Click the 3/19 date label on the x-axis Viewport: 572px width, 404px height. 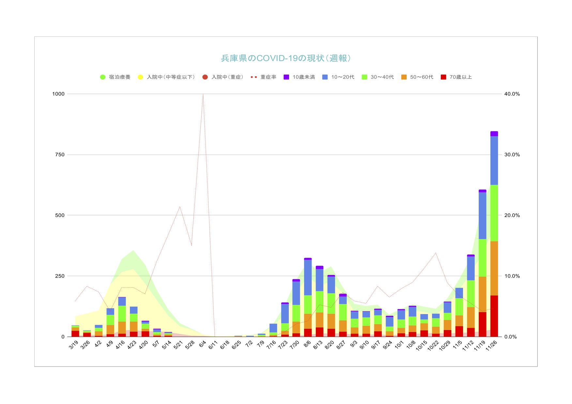coord(73,345)
